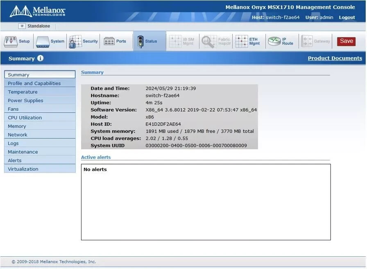Click the Summary info icon

[x=41, y=58]
